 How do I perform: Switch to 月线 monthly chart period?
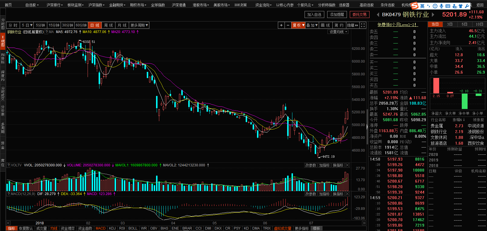(x=122, y=25)
